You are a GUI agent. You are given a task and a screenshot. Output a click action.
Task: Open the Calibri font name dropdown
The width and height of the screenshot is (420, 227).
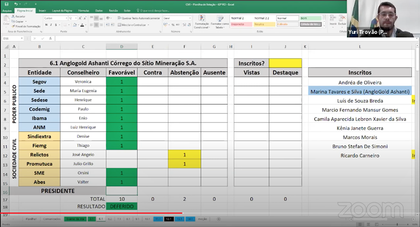click(66, 18)
